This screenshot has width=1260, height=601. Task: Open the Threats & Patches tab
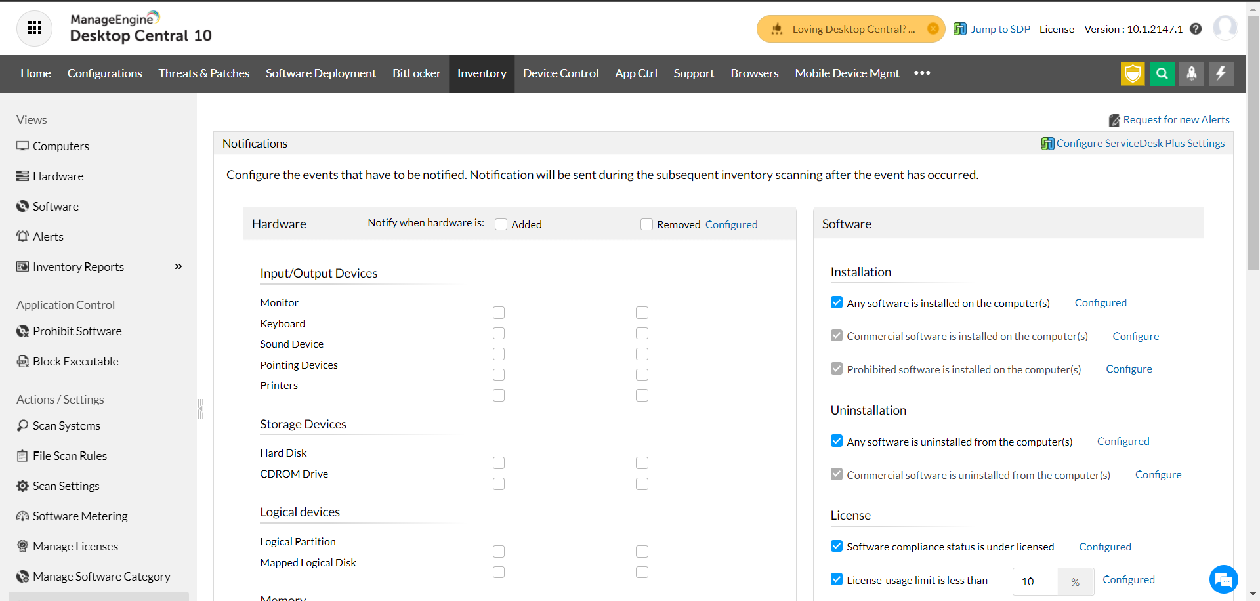point(203,73)
